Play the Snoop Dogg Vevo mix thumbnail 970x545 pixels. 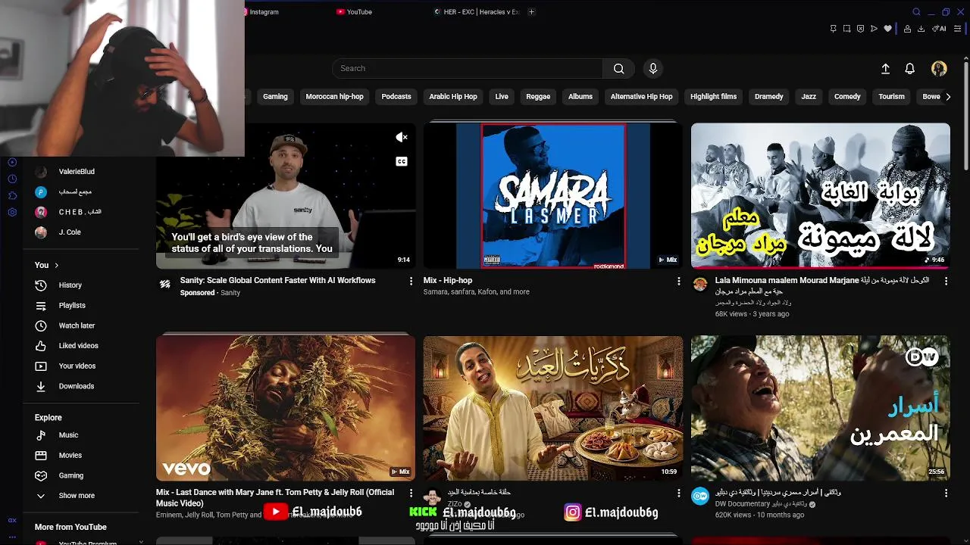(x=286, y=408)
